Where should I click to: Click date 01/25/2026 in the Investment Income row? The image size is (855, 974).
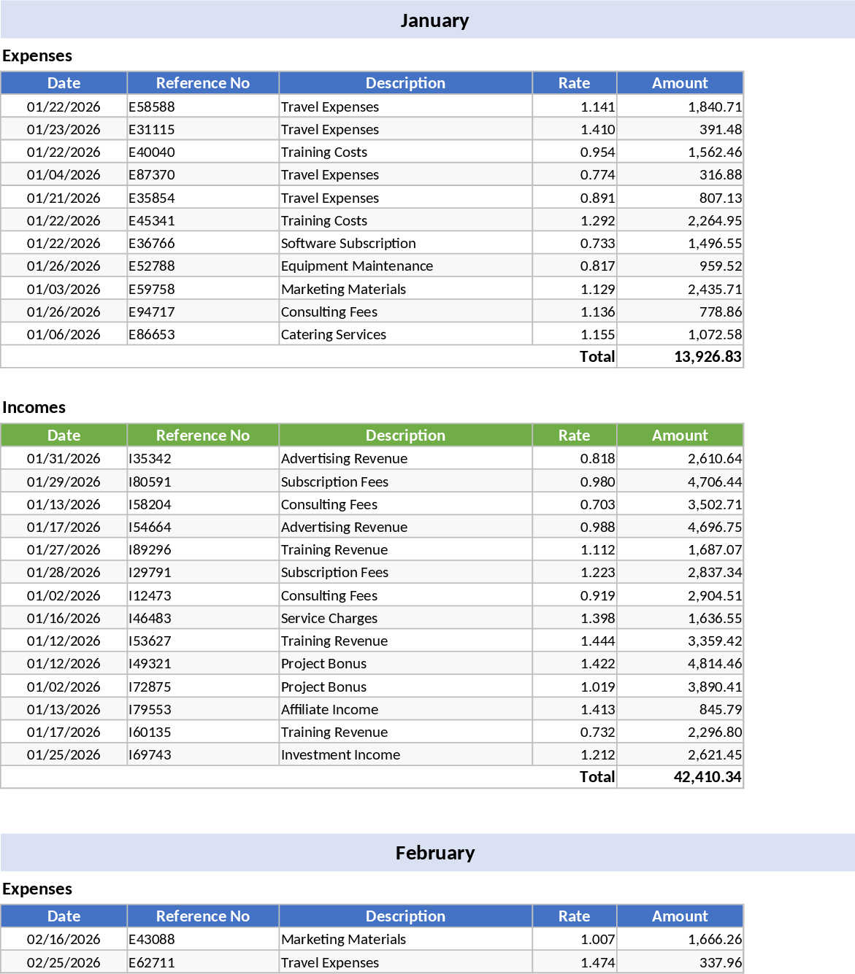coord(64,754)
